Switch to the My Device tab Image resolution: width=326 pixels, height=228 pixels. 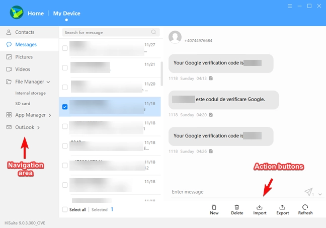point(66,13)
